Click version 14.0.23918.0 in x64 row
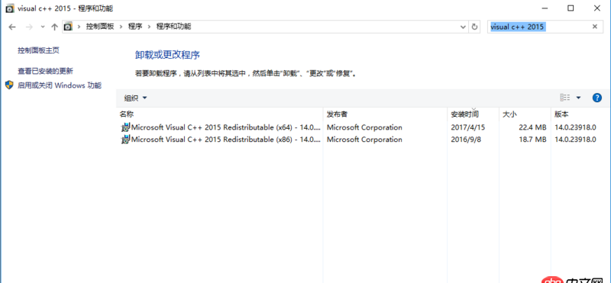Image resolution: width=611 pixels, height=283 pixels. point(575,127)
